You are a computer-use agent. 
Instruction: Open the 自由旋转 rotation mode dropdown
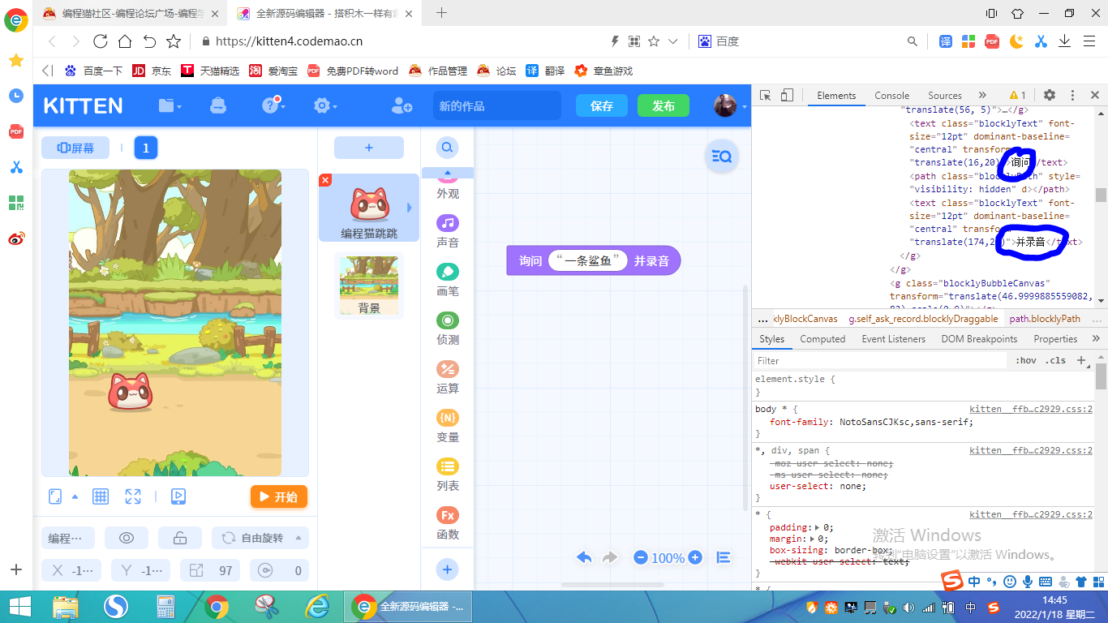[260, 538]
